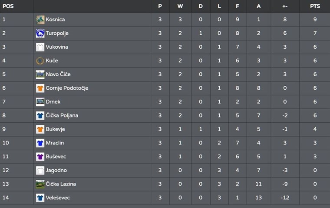
Task: Select the Veleševec team name
Action: [58, 198]
